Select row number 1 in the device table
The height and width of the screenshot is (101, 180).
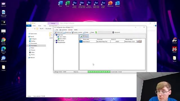pos(81,42)
